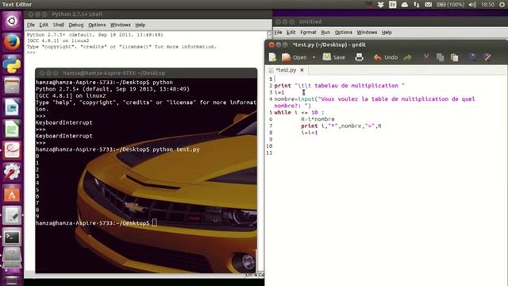Open Windows menu in Untitled IDLE window
The image size is (508, 286).
click(x=367, y=33)
